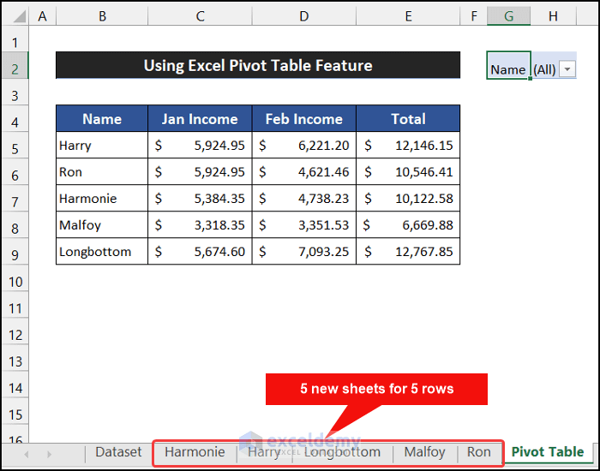600x471 pixels.
Task: Open the Harry sheet tab
Action: pos(264,452)
